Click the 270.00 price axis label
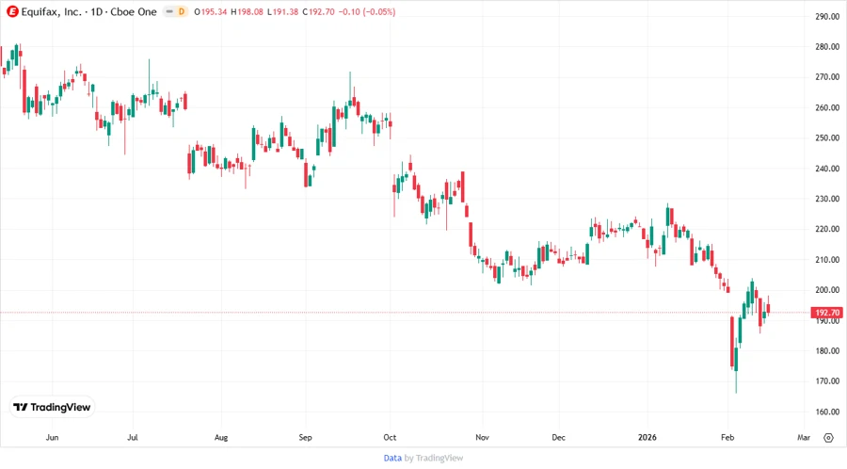Screen dimensions: 847x469 [827, 77]
